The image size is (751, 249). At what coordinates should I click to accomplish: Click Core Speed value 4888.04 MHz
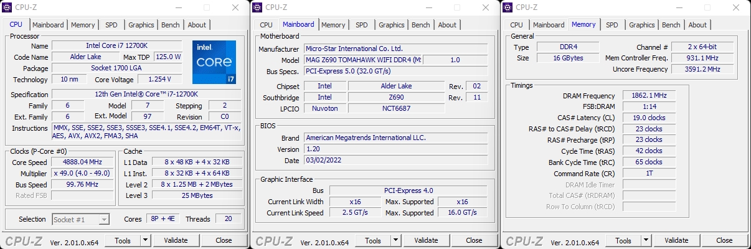pos(83,162)
